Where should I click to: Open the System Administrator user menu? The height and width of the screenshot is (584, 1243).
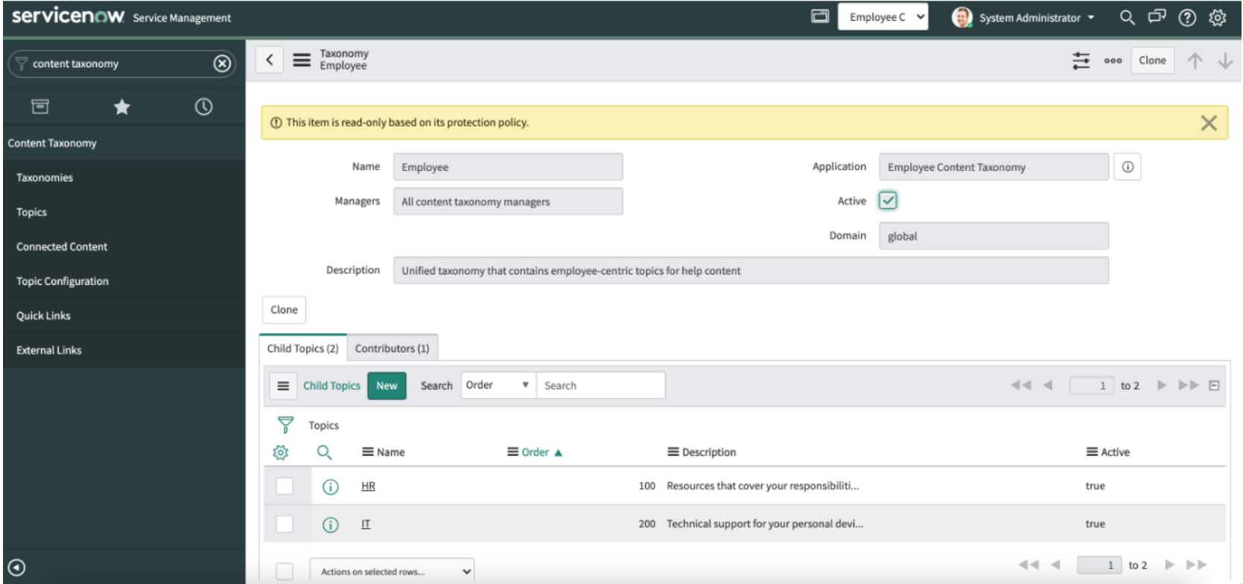[x=1024, y=18]
